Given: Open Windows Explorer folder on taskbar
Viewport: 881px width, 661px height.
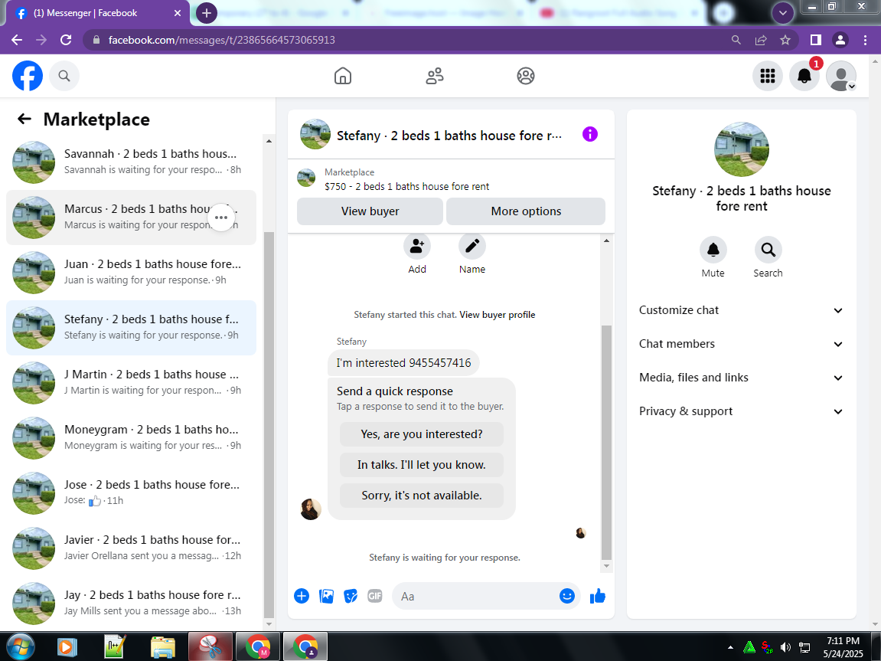Looking at the screenshot, I should point(163,647).
